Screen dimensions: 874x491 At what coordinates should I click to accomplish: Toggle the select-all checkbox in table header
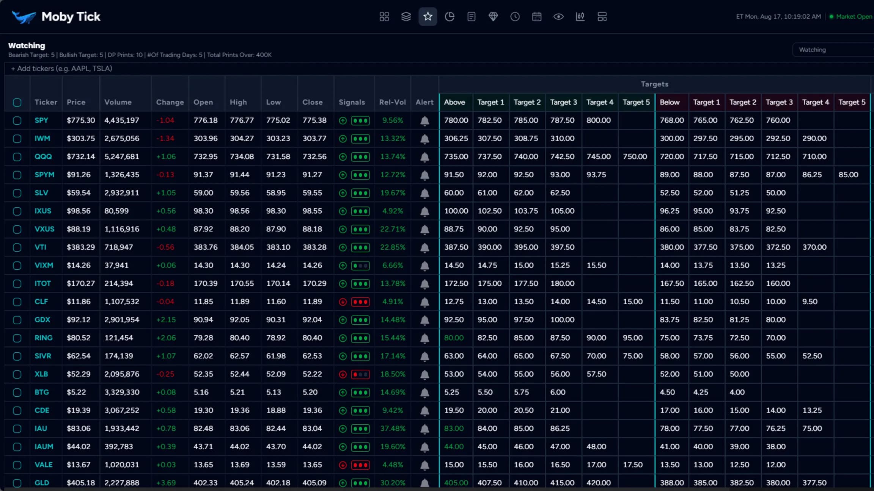coord(17,103)
